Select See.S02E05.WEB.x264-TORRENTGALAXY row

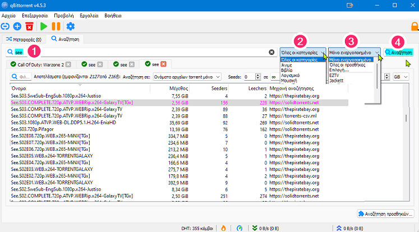[179, 156]
